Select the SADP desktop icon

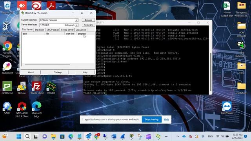(7, 108)
